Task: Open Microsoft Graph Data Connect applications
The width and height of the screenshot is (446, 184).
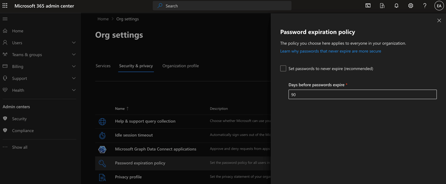Action: coord(156,149)
